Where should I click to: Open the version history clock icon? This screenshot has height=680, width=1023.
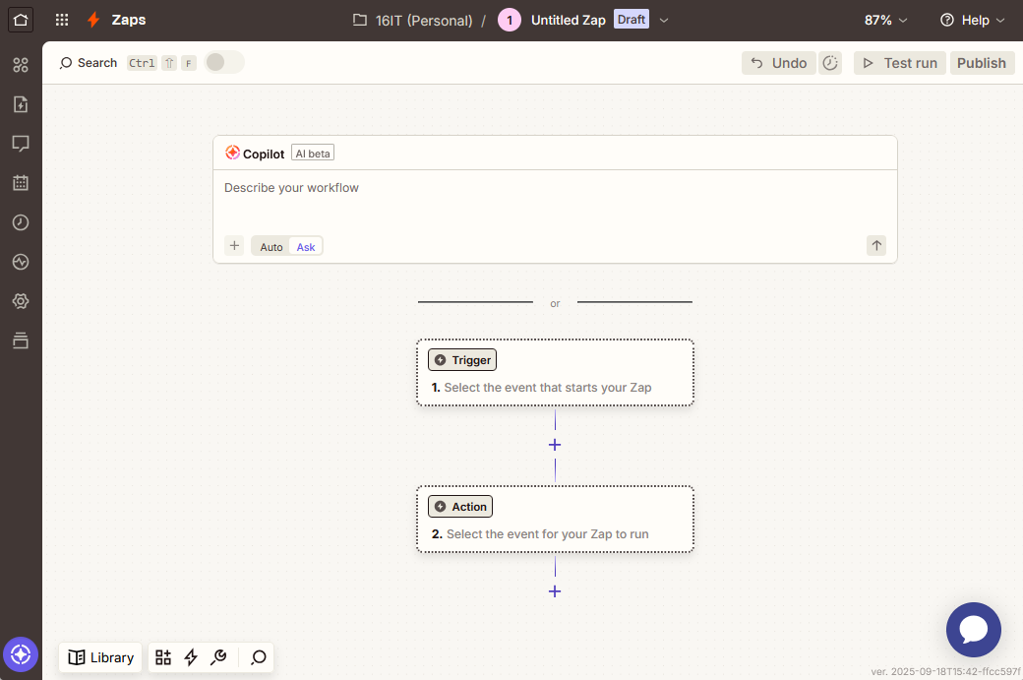pyautogui.click(x=830, y=63)
